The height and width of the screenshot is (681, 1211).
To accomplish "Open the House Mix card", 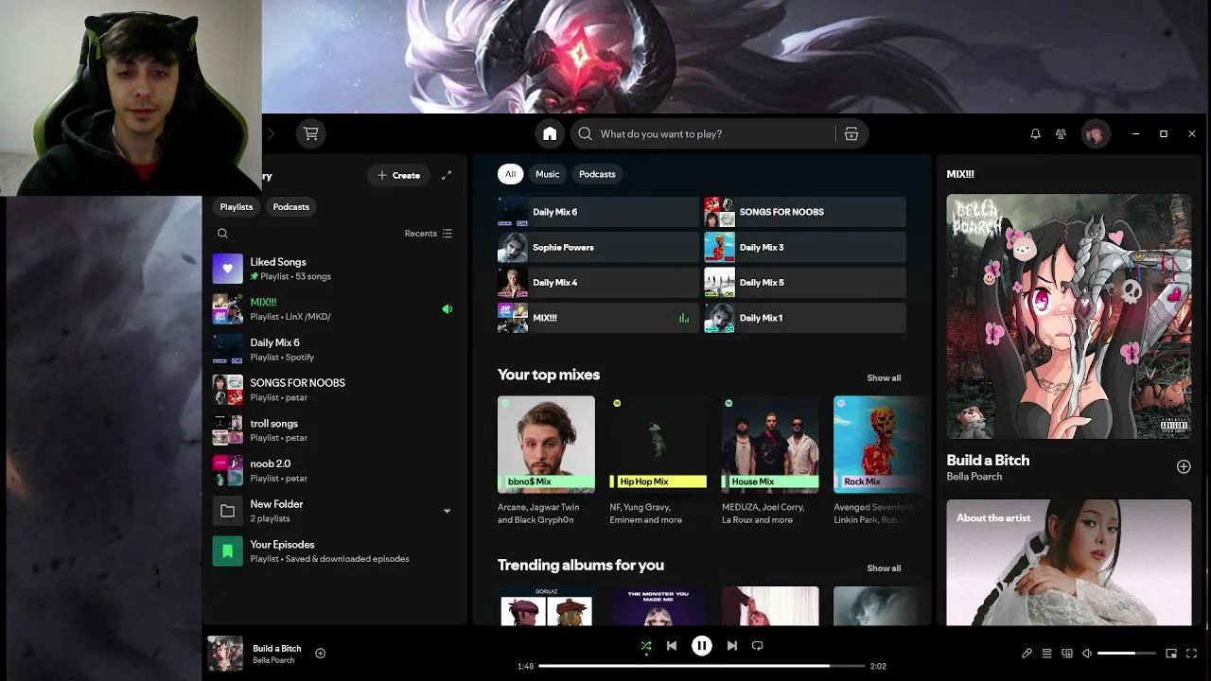I will tap(769, 461).
